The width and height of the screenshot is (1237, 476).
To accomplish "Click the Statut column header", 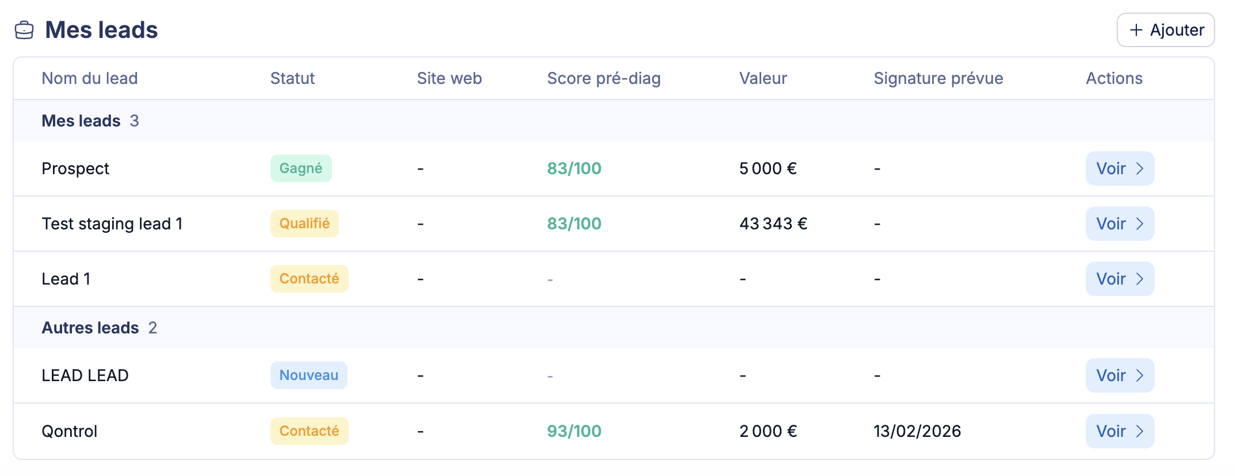I will [x=292, y=78].
